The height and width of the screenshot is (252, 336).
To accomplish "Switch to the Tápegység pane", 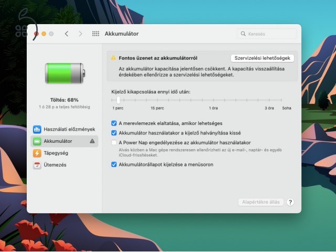I will 64,153.
